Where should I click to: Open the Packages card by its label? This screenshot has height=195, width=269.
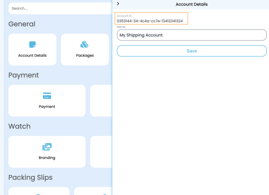click(85, 56)
